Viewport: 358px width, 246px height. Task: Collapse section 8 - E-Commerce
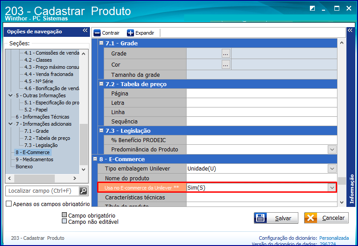[x=95, y=159]
